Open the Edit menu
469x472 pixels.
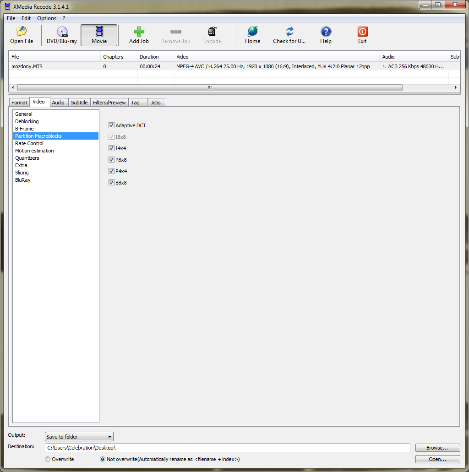pyautogui.click(x=26, y=18)
